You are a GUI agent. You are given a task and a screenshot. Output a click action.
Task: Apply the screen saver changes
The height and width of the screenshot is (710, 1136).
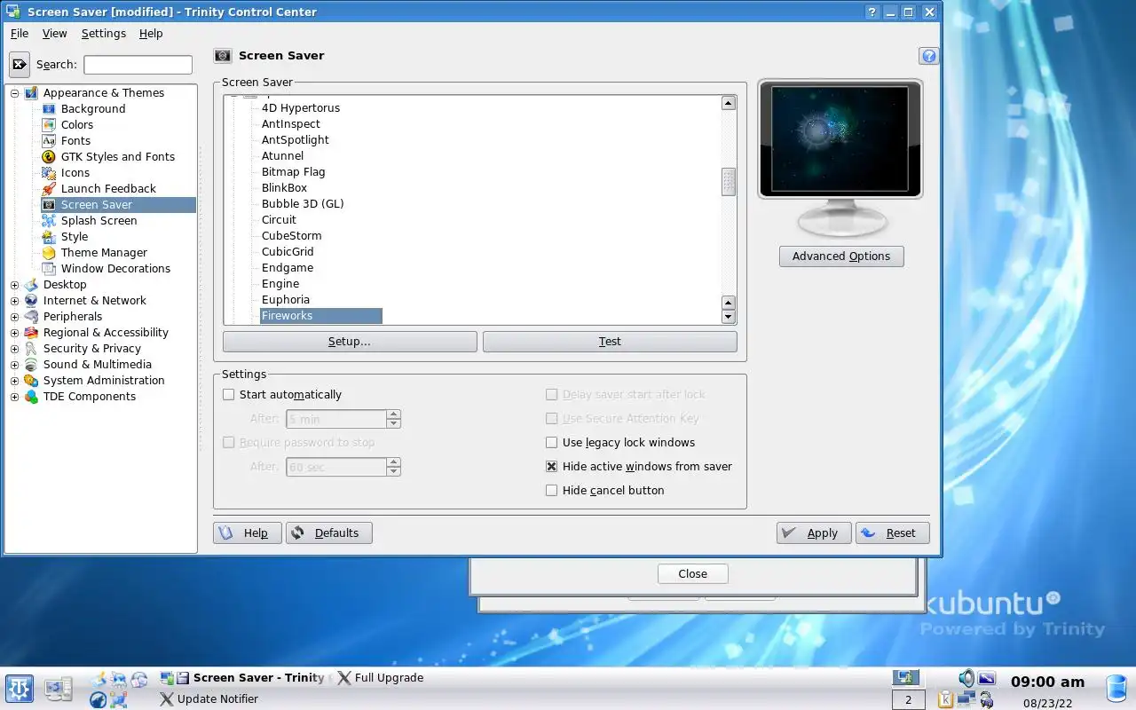coord(814,533)
